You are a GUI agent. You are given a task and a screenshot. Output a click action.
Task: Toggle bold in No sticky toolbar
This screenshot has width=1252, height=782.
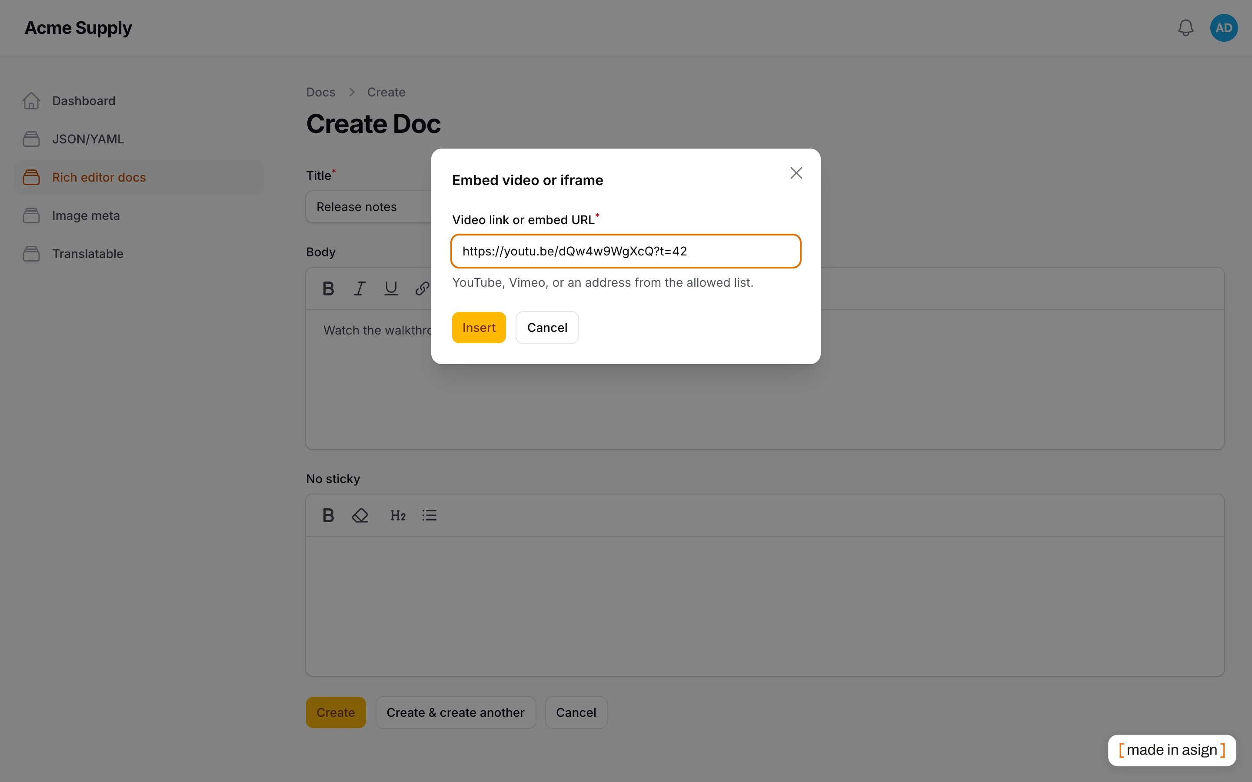pos(328,515)
